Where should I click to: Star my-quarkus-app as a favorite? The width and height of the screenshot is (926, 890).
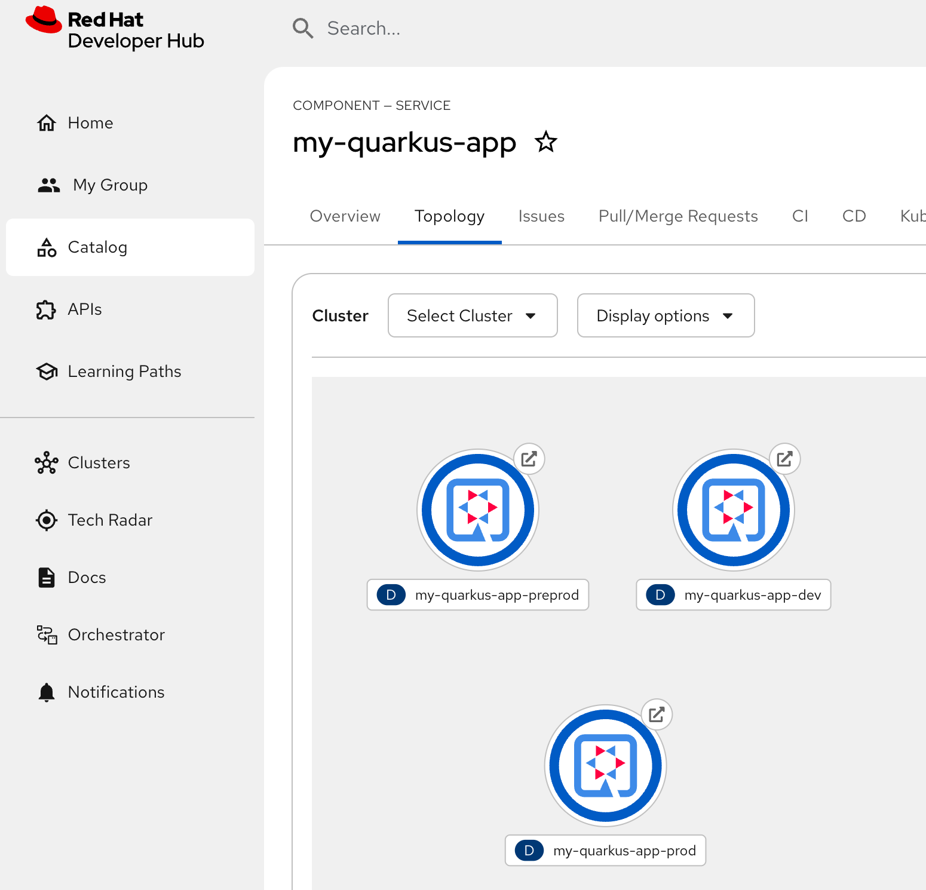(545, 142)
